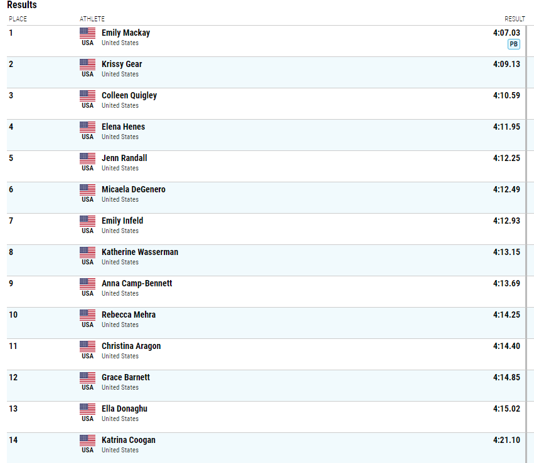The height and width of the screenshot is (463, 534).
Task: Click the ATHLETE column header
Action: point(92,19)
